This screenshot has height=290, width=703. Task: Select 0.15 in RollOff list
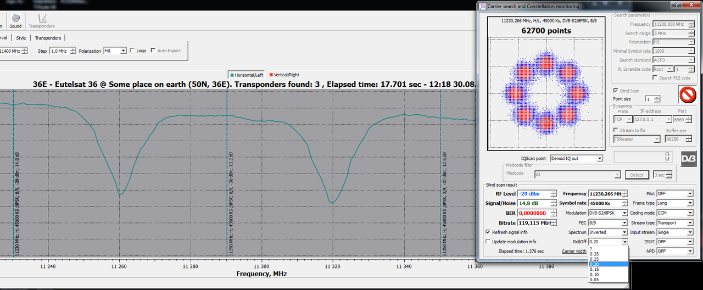pyautogui.click(x=608, y=269)
